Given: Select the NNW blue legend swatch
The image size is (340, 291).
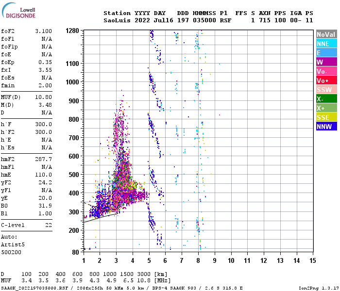Looking at the screenshot, I should tap(326, 127).
